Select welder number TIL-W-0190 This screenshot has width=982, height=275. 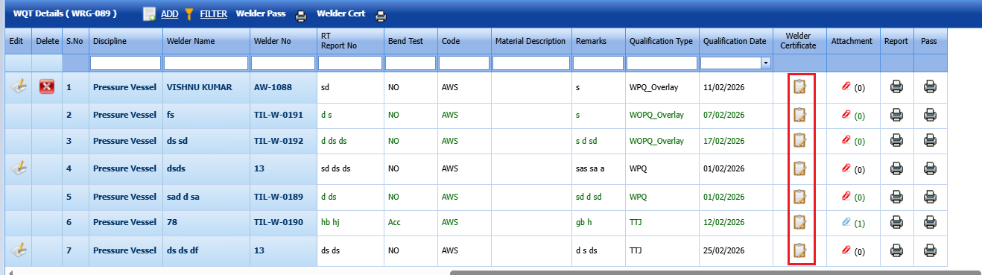point(279,222)
